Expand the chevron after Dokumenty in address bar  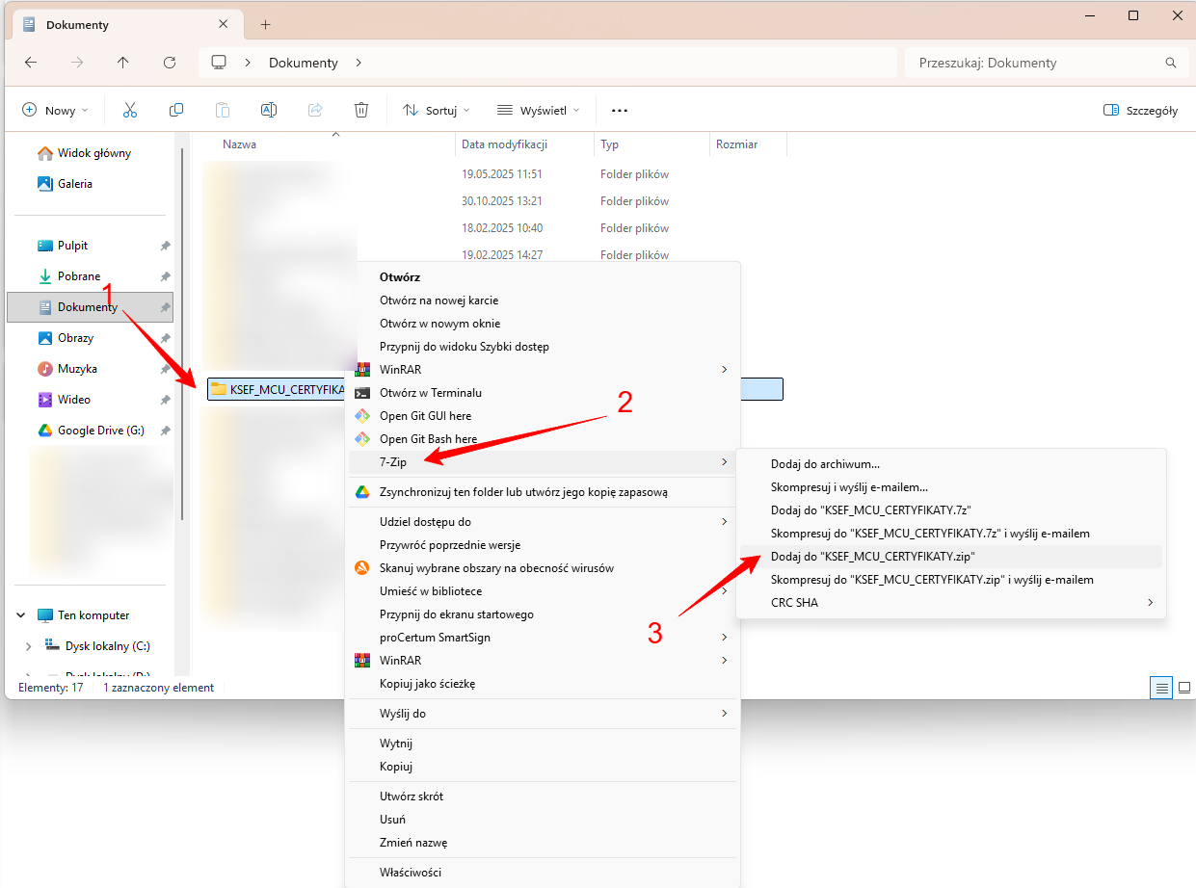[x=359, y=63]
